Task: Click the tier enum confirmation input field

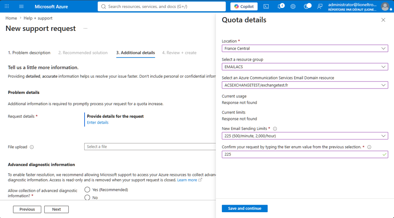Action: 305,154
